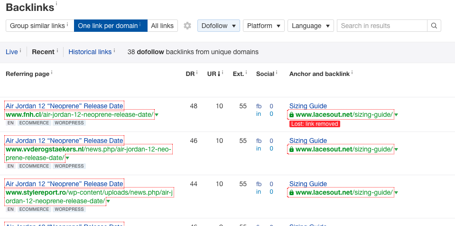Viewport: 455px width, 226px height.
Task: Expand arrow after lacesout.net URL in vvderogstaekers row
Action: pos(396,150)
